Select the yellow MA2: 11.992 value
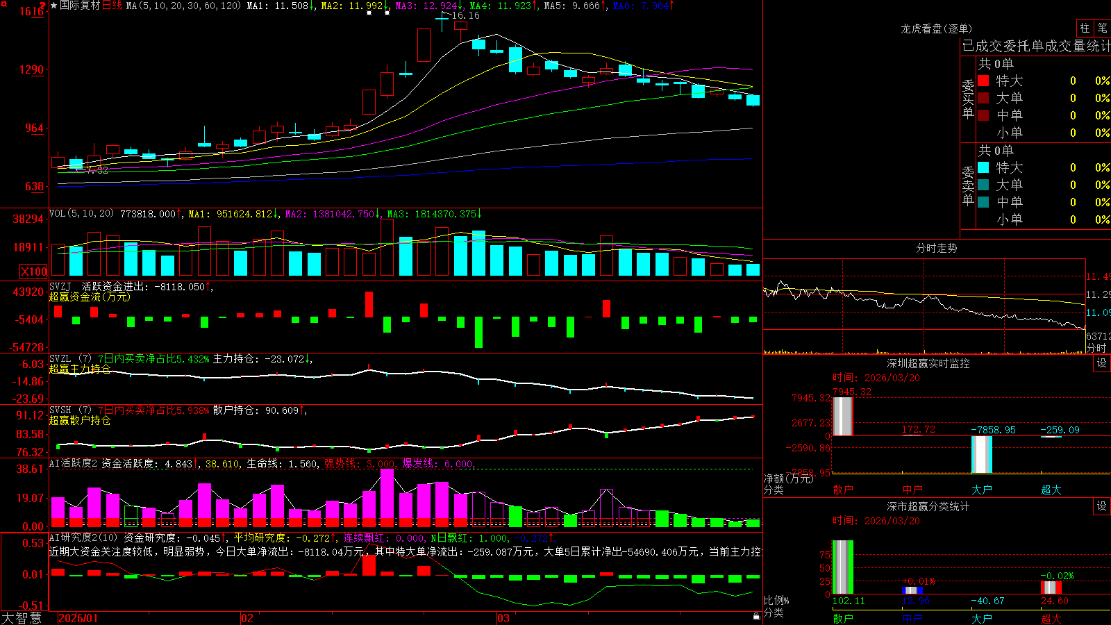 click(x=352, y=6)
